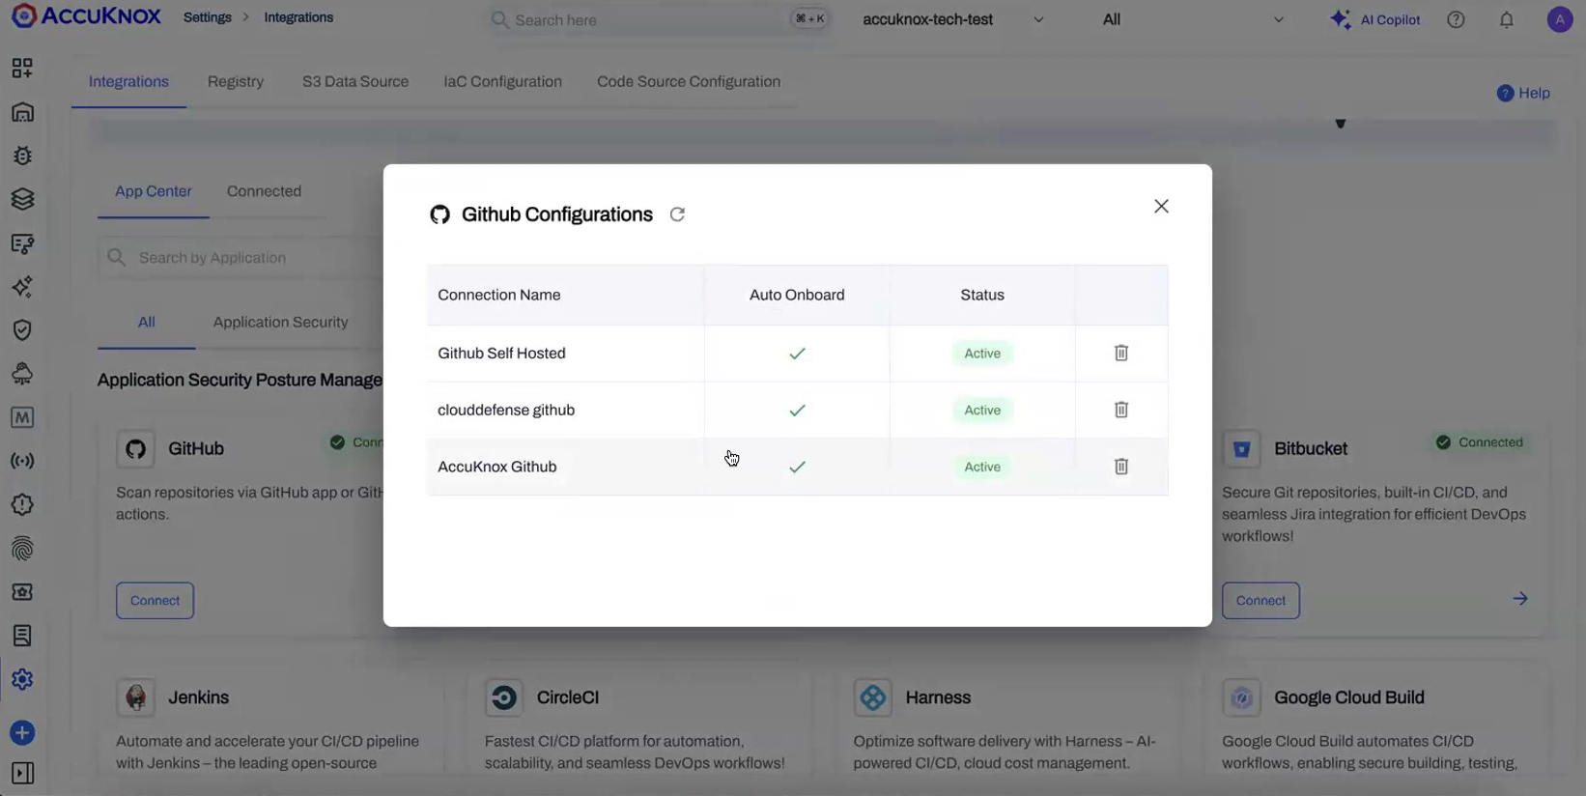The image size is (1586, 796).
Task: Click the Auto Onboard column header
Action: click(797, 295)
